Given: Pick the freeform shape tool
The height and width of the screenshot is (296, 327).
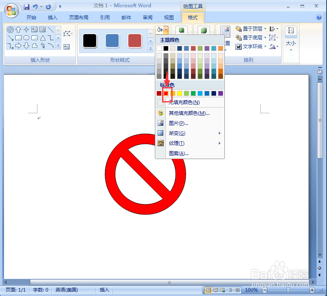Looking at the screenshot, I should pyautogui.click(x=35, y=46).
